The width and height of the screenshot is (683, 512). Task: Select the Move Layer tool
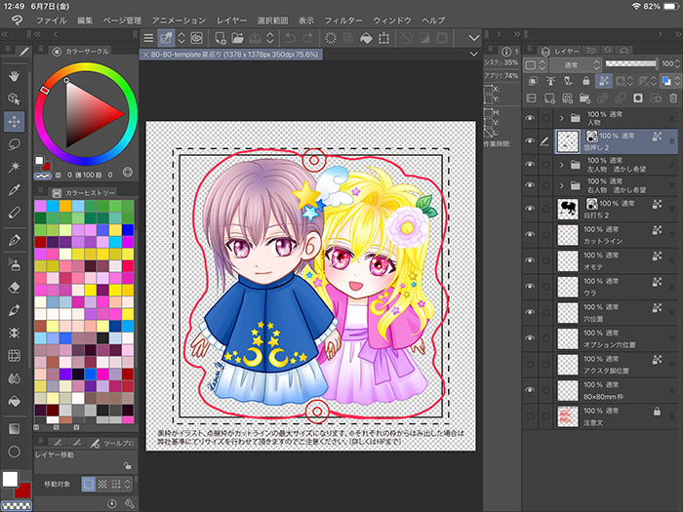(15, 121)
